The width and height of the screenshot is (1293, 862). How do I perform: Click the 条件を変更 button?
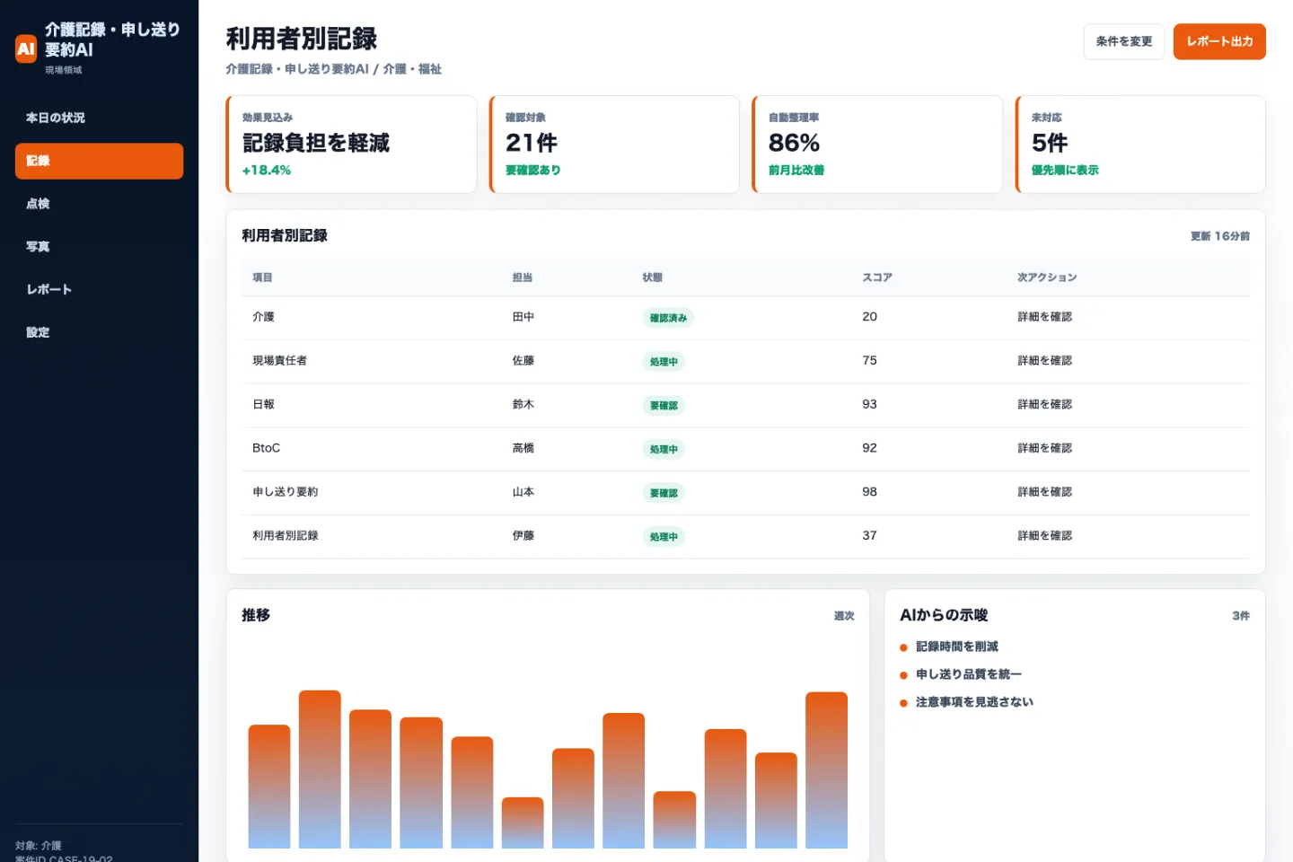(x=1123, y=41)
